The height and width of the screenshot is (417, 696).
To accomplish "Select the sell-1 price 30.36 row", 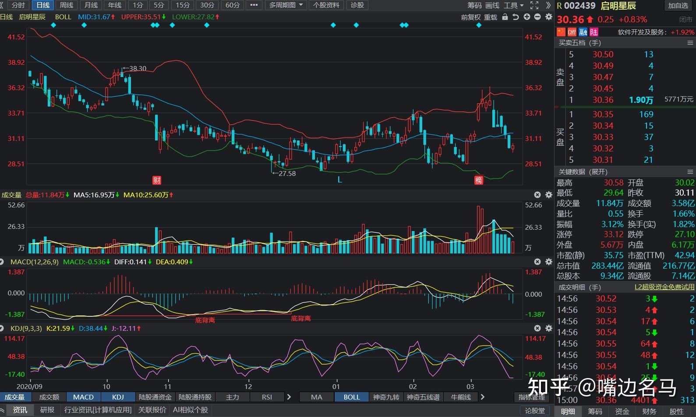I will 625,100.
